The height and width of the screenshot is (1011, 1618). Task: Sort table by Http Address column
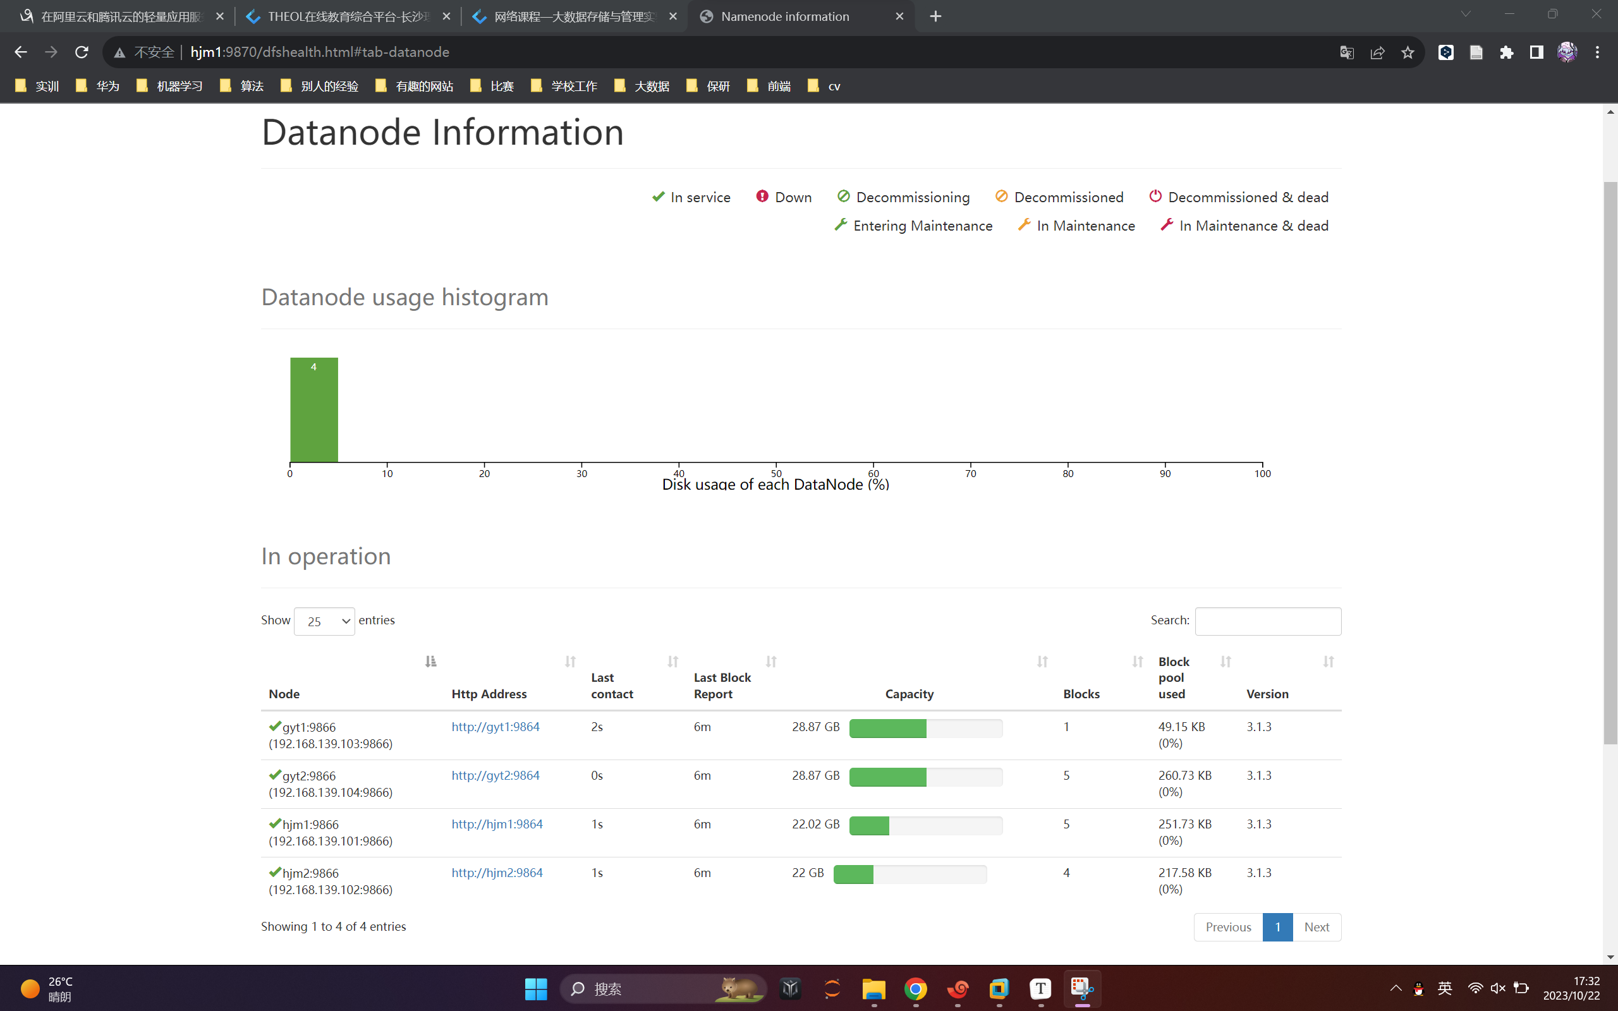coord(569,662)
